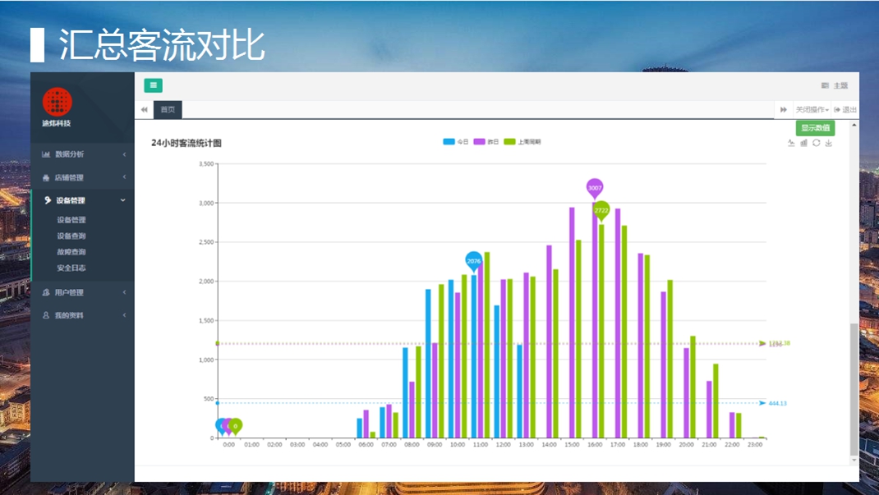Open the 关闭操作 dropdown
The width and height of the screenshot is (879, 495).
click(x=812, y=110)
